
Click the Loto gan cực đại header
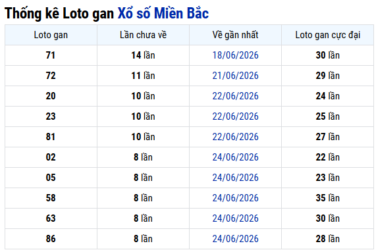(x=327, y=35)
